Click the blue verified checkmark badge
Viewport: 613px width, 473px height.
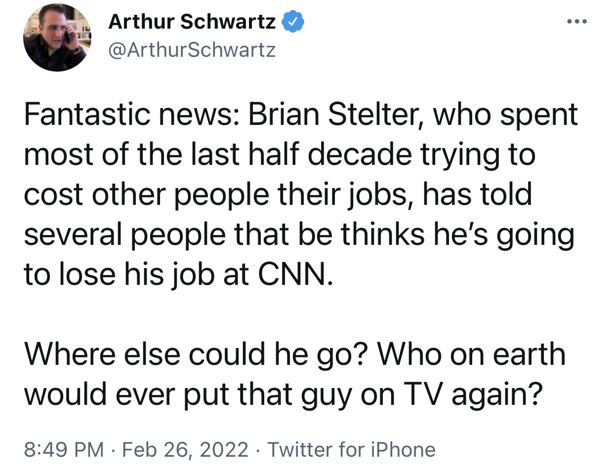tap(293, 22)
